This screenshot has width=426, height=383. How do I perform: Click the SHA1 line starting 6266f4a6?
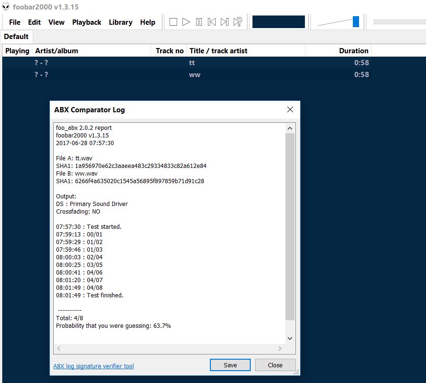(130, 181)
